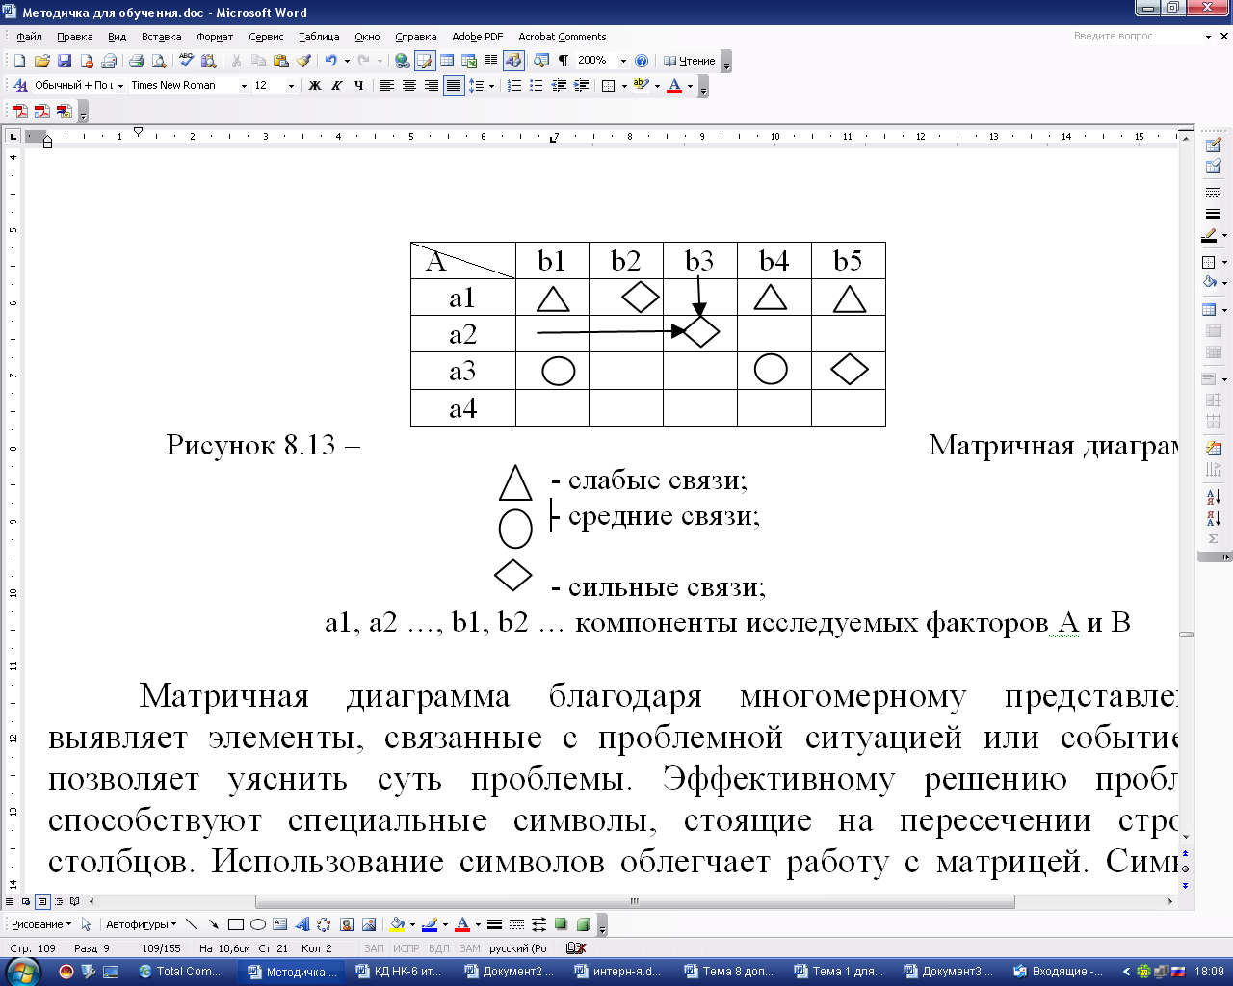Image resolution: width=1233 pixels, height=986 pixels.
Task: Open the zoom 200% dropdown
Action: [623, 61]
